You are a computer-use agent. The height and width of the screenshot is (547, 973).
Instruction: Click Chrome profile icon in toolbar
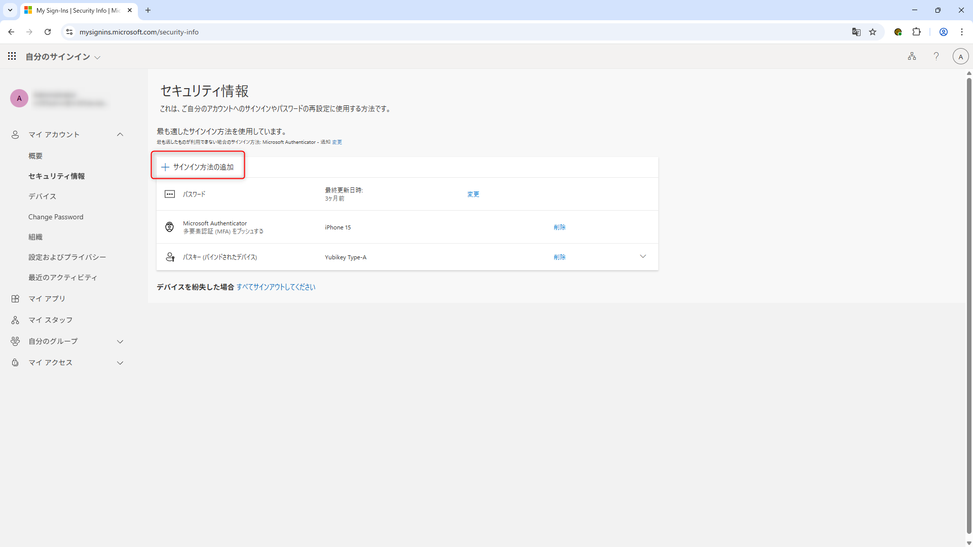943,32
